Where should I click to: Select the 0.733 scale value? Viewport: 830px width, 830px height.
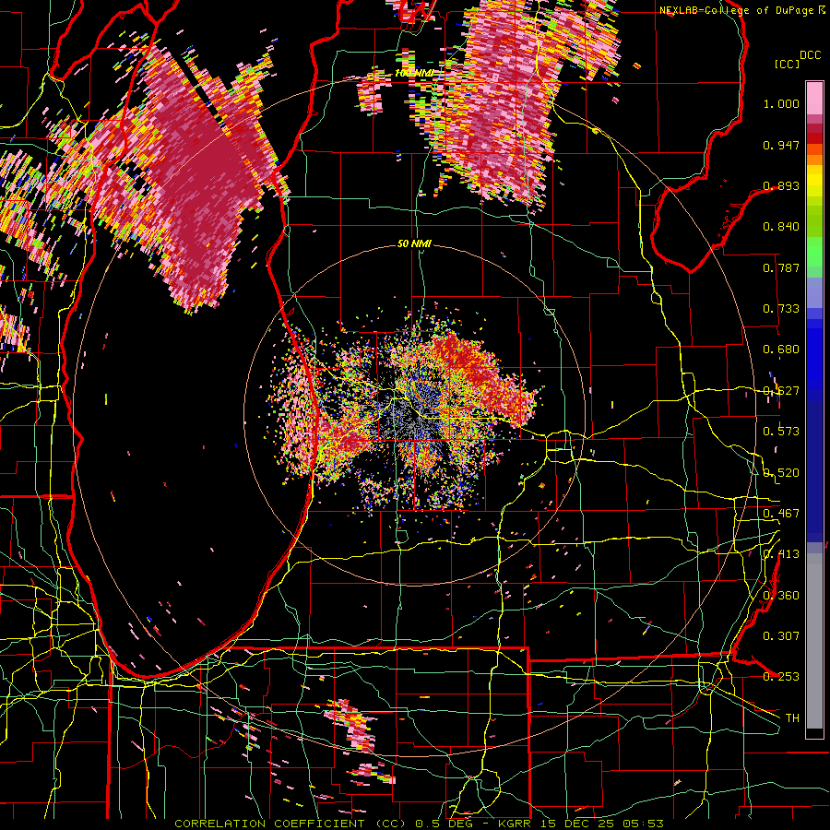coord(781,309)
